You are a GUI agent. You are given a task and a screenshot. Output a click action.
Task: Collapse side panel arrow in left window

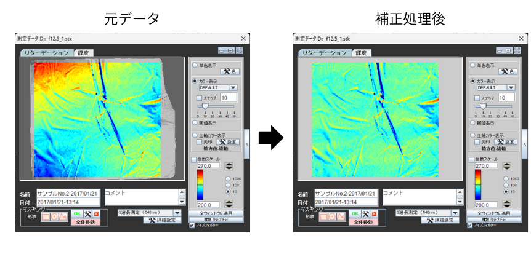247,144
